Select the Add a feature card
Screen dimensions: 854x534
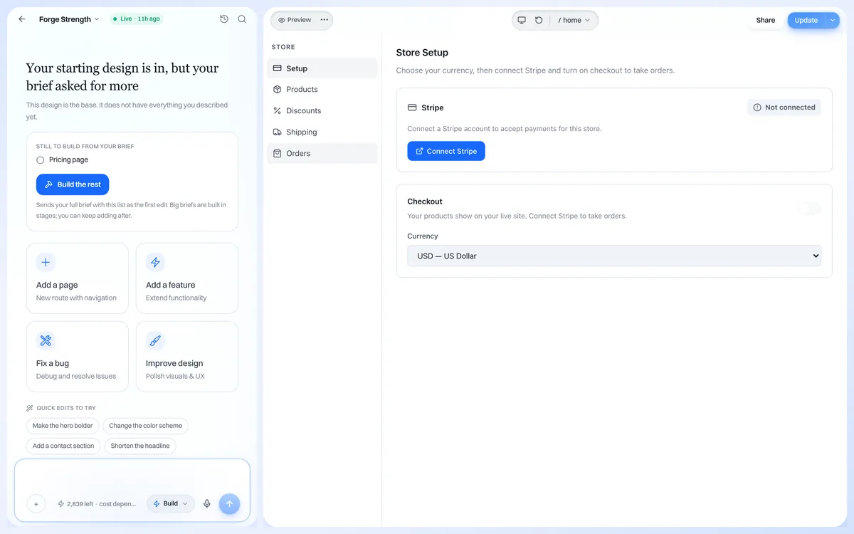point(187,278)
